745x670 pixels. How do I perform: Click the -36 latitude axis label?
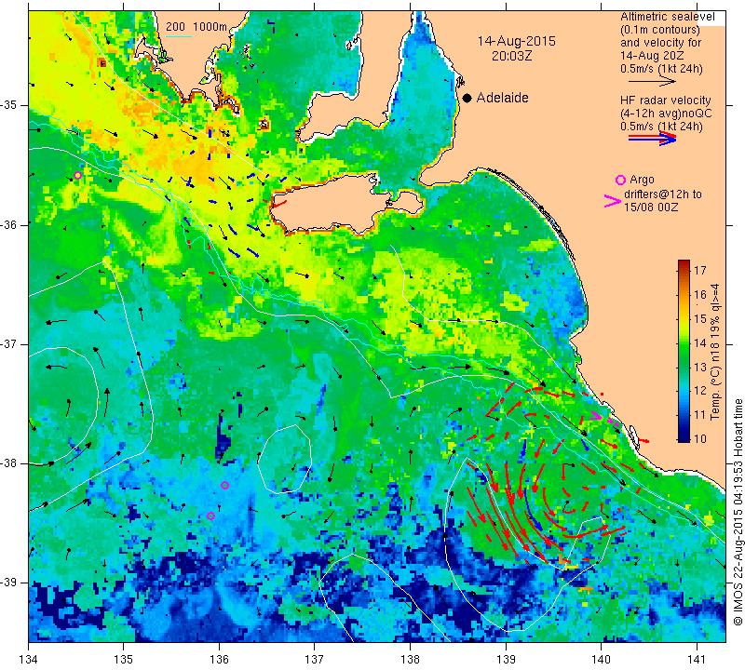11,224
